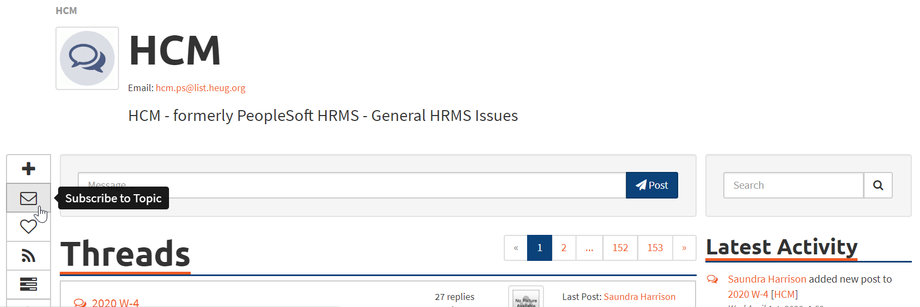Jump to page 153
The width and height of the screenshot is (920, 307).
click(x=655, y=248)
